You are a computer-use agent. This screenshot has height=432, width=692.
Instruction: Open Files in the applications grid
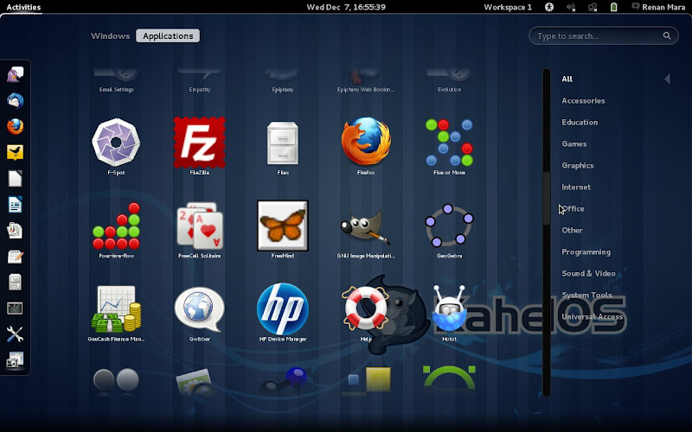coord(283,143)
